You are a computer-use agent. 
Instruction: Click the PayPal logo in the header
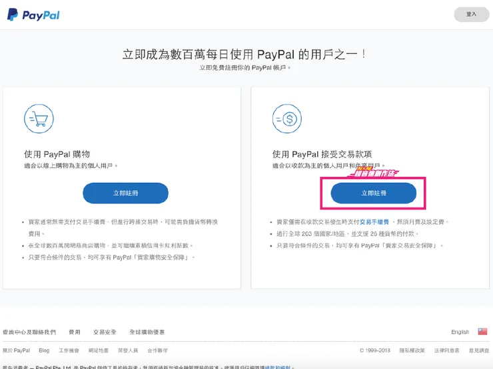[33, 15]
